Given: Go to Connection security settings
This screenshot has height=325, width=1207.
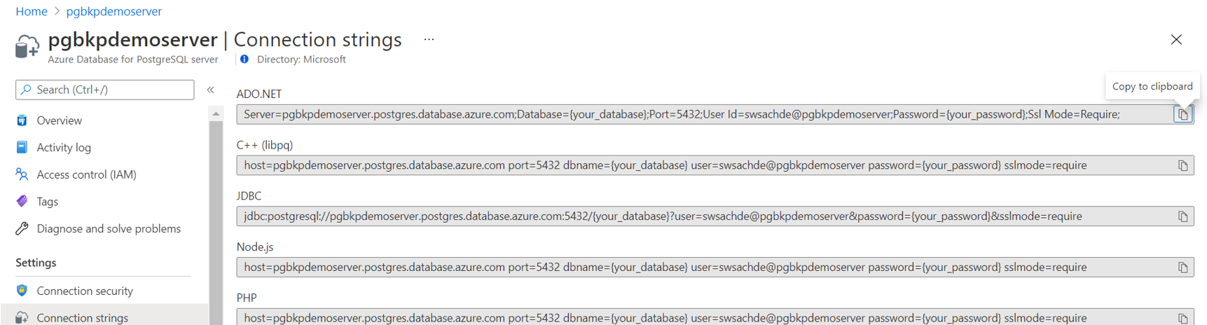Looking at the screenshot, I should tap(85, 291).
